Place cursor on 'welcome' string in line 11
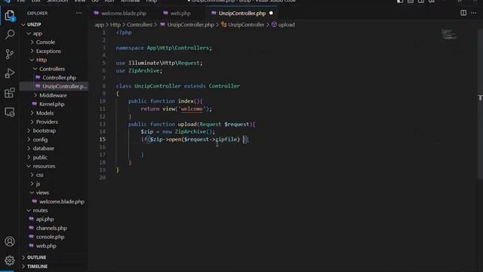 192,109
